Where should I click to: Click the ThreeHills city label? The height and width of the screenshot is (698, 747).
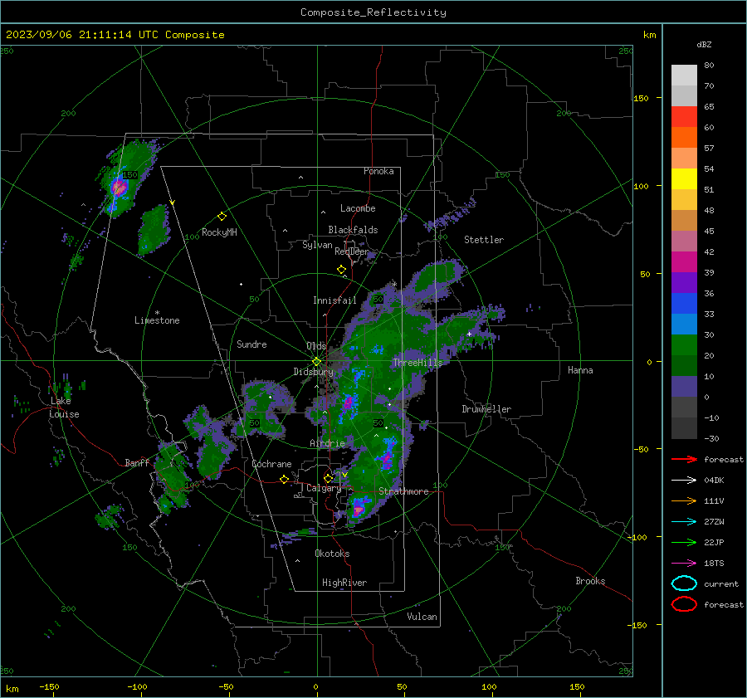pyautogui.click(x=417, y=363)
